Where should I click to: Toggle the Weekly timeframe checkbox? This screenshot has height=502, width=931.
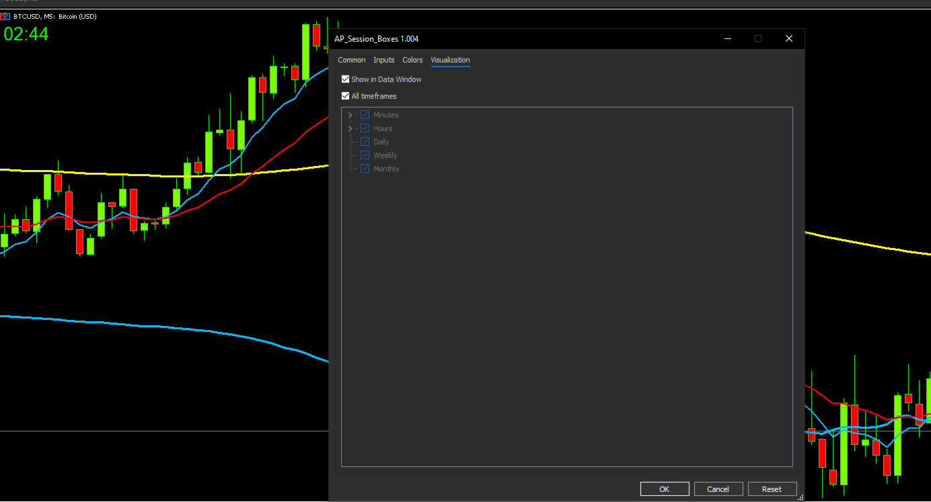coord(365,155)
